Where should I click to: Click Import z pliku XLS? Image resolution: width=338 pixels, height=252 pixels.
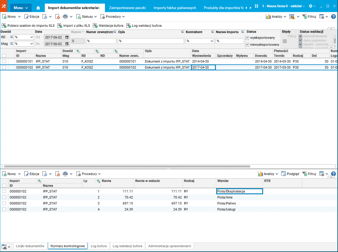click(74, 26)
